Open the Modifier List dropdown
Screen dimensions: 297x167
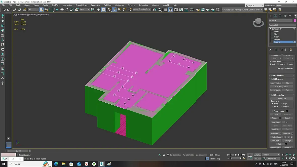[x=282, y=25]
